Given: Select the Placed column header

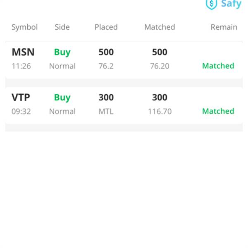Looking at the screenshot, I should (106, 27).
